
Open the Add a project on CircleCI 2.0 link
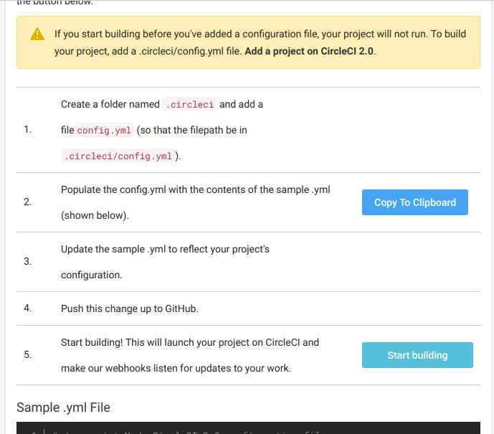(309, 51)
